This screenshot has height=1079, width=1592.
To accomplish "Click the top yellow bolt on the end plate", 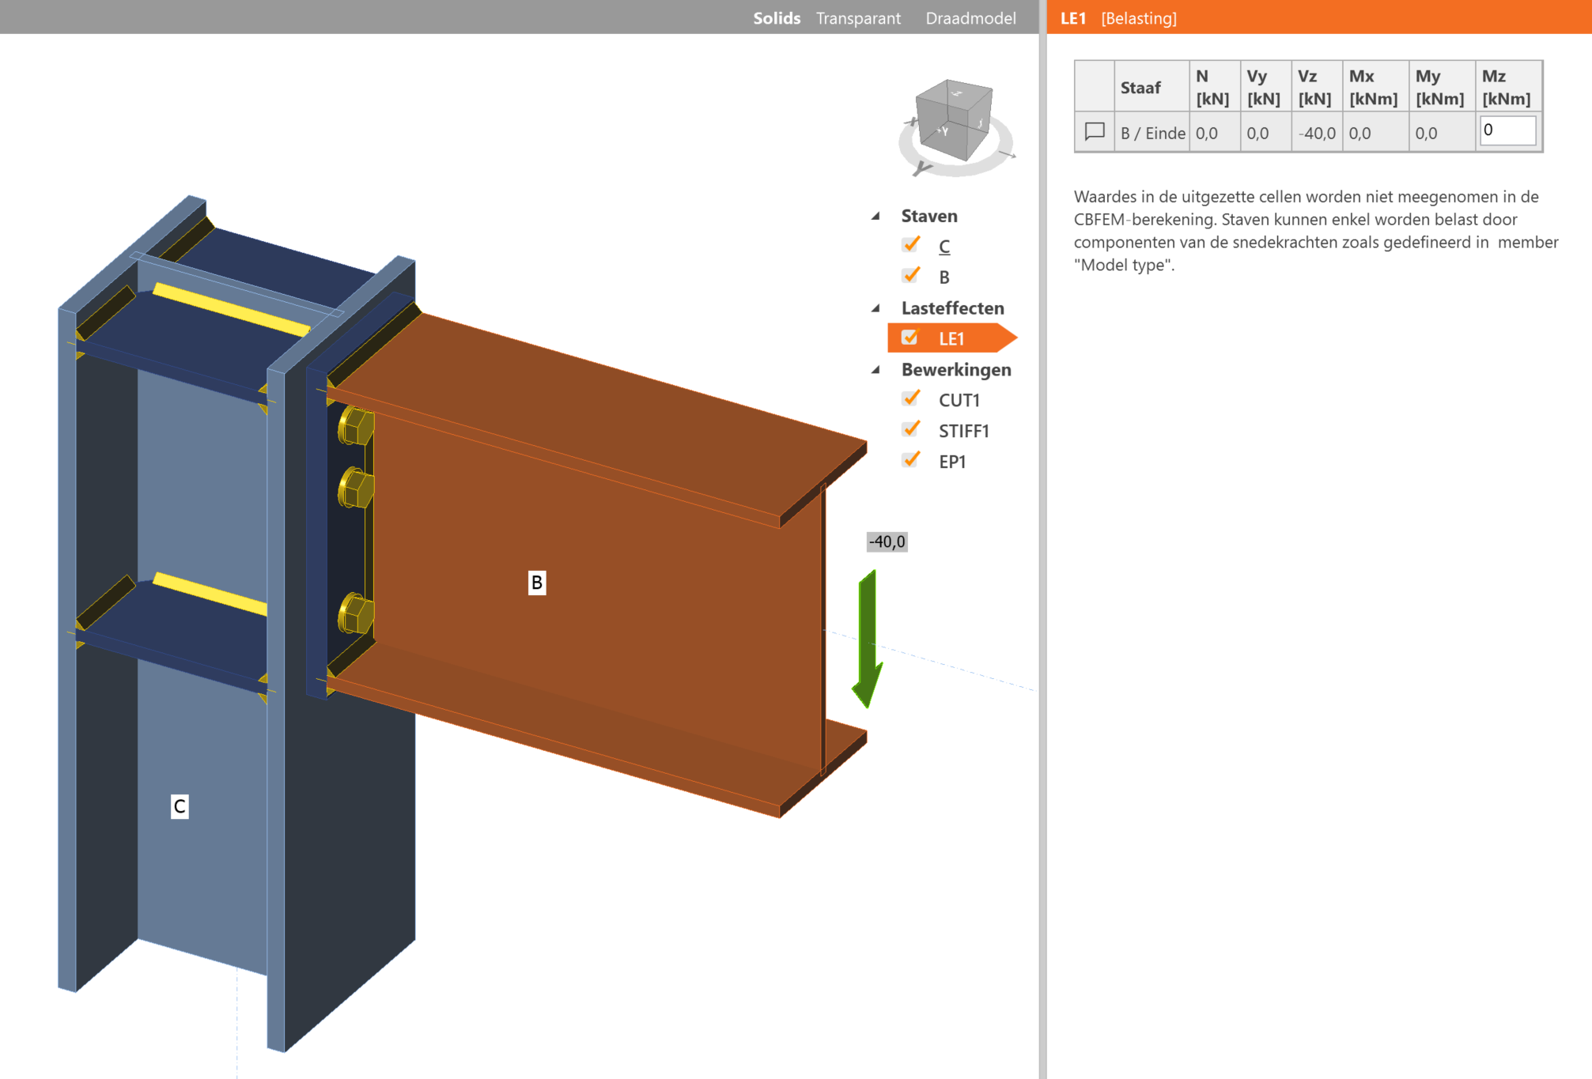I will (x=355, y=426).
